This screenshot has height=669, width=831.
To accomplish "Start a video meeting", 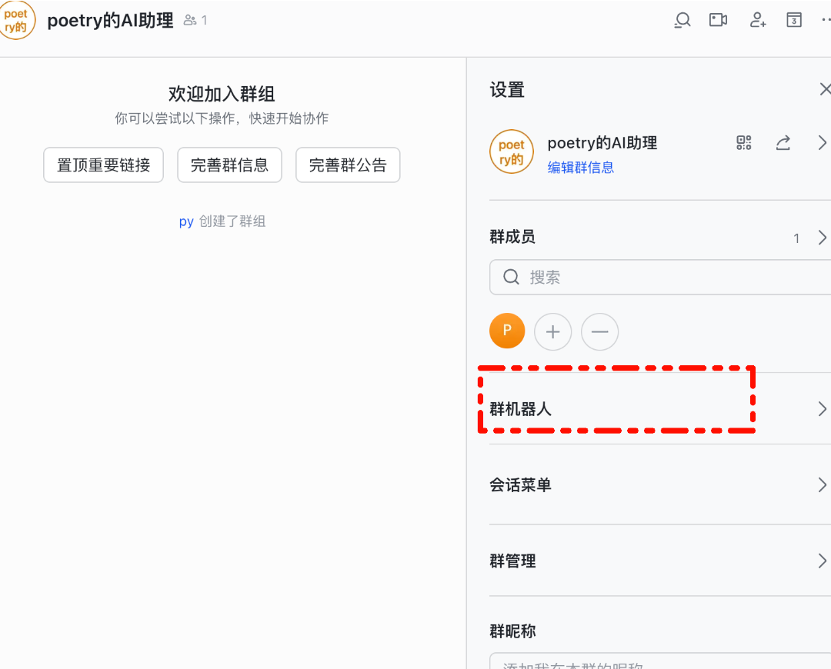I will point(718,20).
